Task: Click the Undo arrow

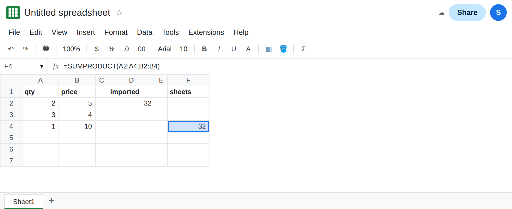Action: click(x=11, y=49)
